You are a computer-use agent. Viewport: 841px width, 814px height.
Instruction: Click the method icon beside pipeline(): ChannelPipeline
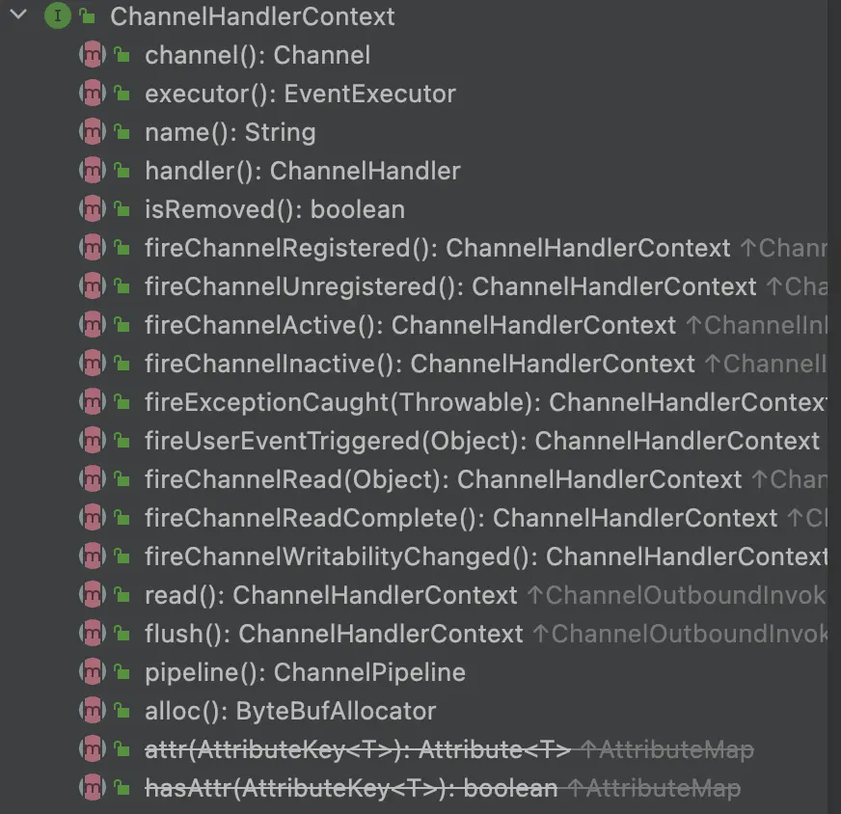point(92,672)
